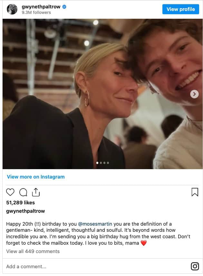Open comments via speech bubble icon

coord(23,192)
